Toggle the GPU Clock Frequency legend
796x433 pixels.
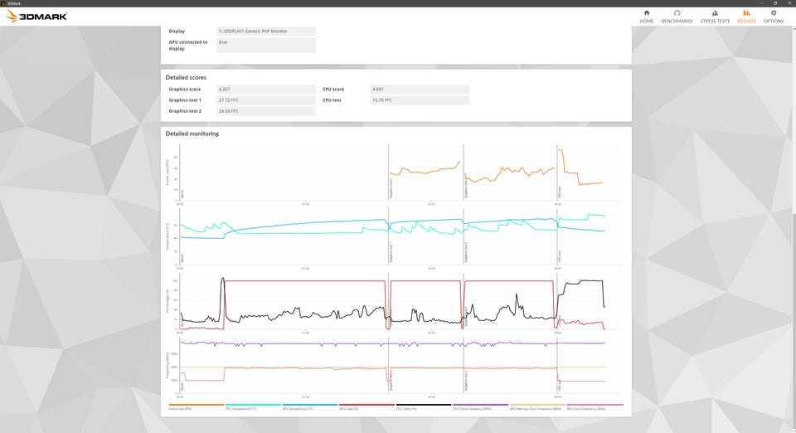(595, 406)
